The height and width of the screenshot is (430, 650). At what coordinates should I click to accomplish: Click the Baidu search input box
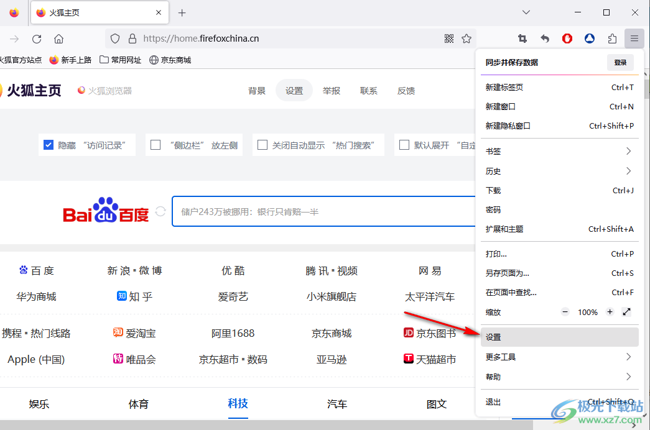tap(324, 212)
